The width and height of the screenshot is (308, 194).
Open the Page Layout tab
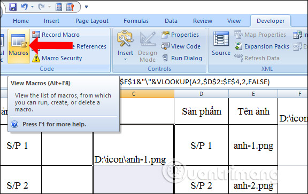tap(92, 21)
